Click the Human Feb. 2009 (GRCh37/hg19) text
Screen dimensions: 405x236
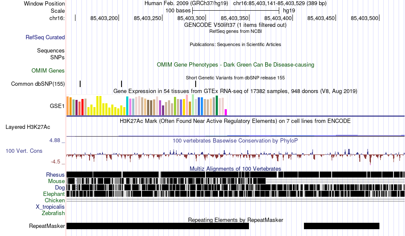186,3
